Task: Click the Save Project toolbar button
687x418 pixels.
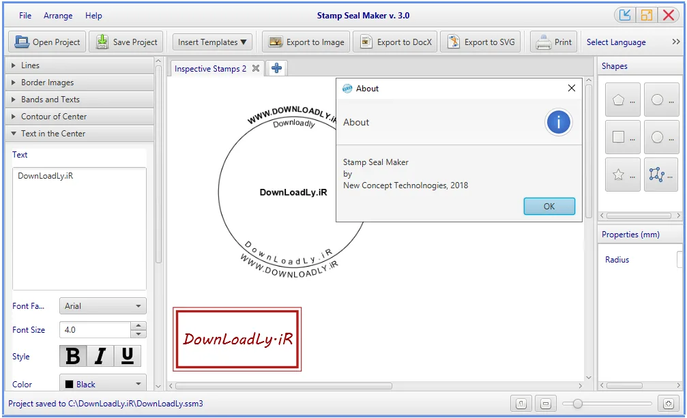Action: (x=126, y=42)
